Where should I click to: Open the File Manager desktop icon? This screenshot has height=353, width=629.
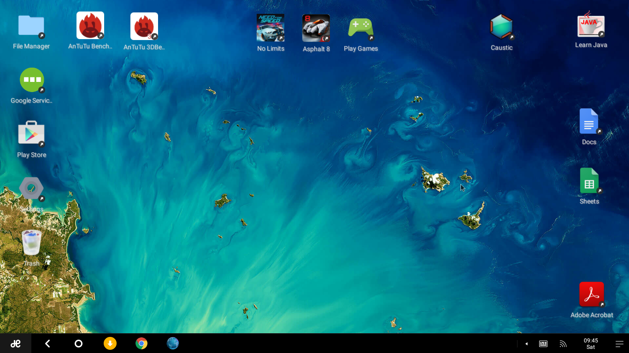(x=31, y=26)
